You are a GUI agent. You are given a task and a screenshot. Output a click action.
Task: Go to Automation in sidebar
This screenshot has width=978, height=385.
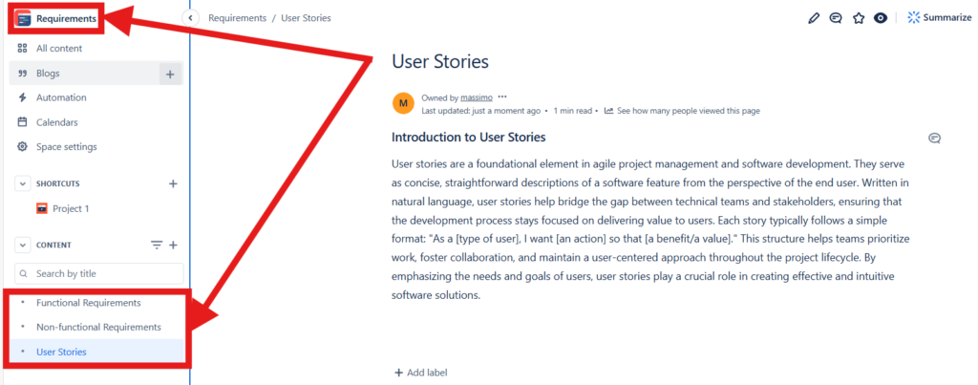click(61, 97)
